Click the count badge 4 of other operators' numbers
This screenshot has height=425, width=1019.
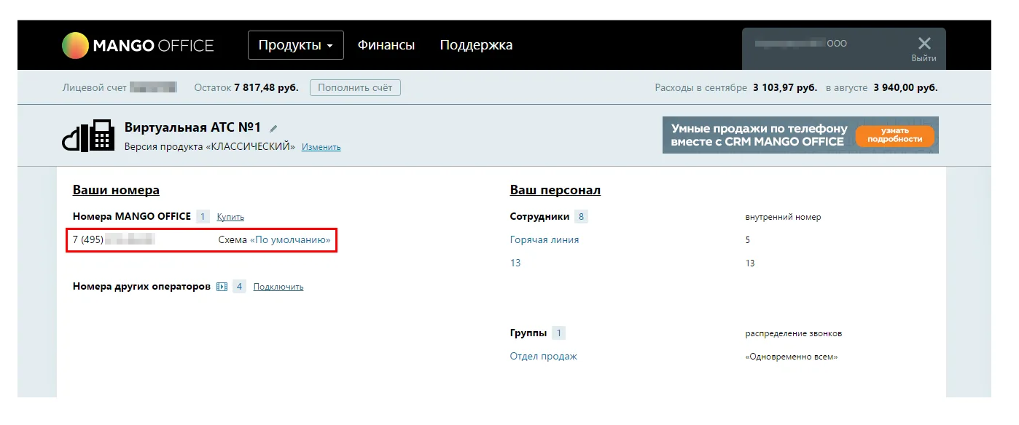239,287
